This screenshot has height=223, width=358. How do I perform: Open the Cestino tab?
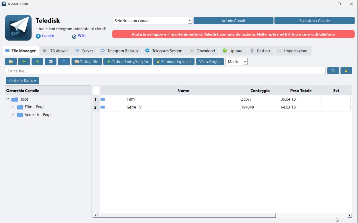point(261,51)
